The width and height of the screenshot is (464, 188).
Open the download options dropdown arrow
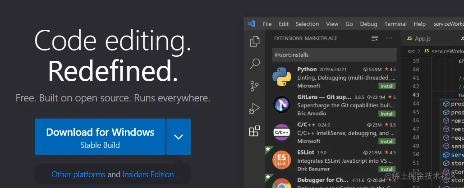(179, 137)
